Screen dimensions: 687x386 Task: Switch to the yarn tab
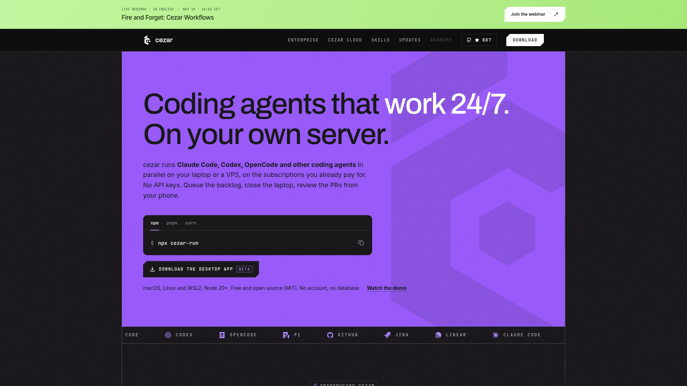[x=190, y=223]
